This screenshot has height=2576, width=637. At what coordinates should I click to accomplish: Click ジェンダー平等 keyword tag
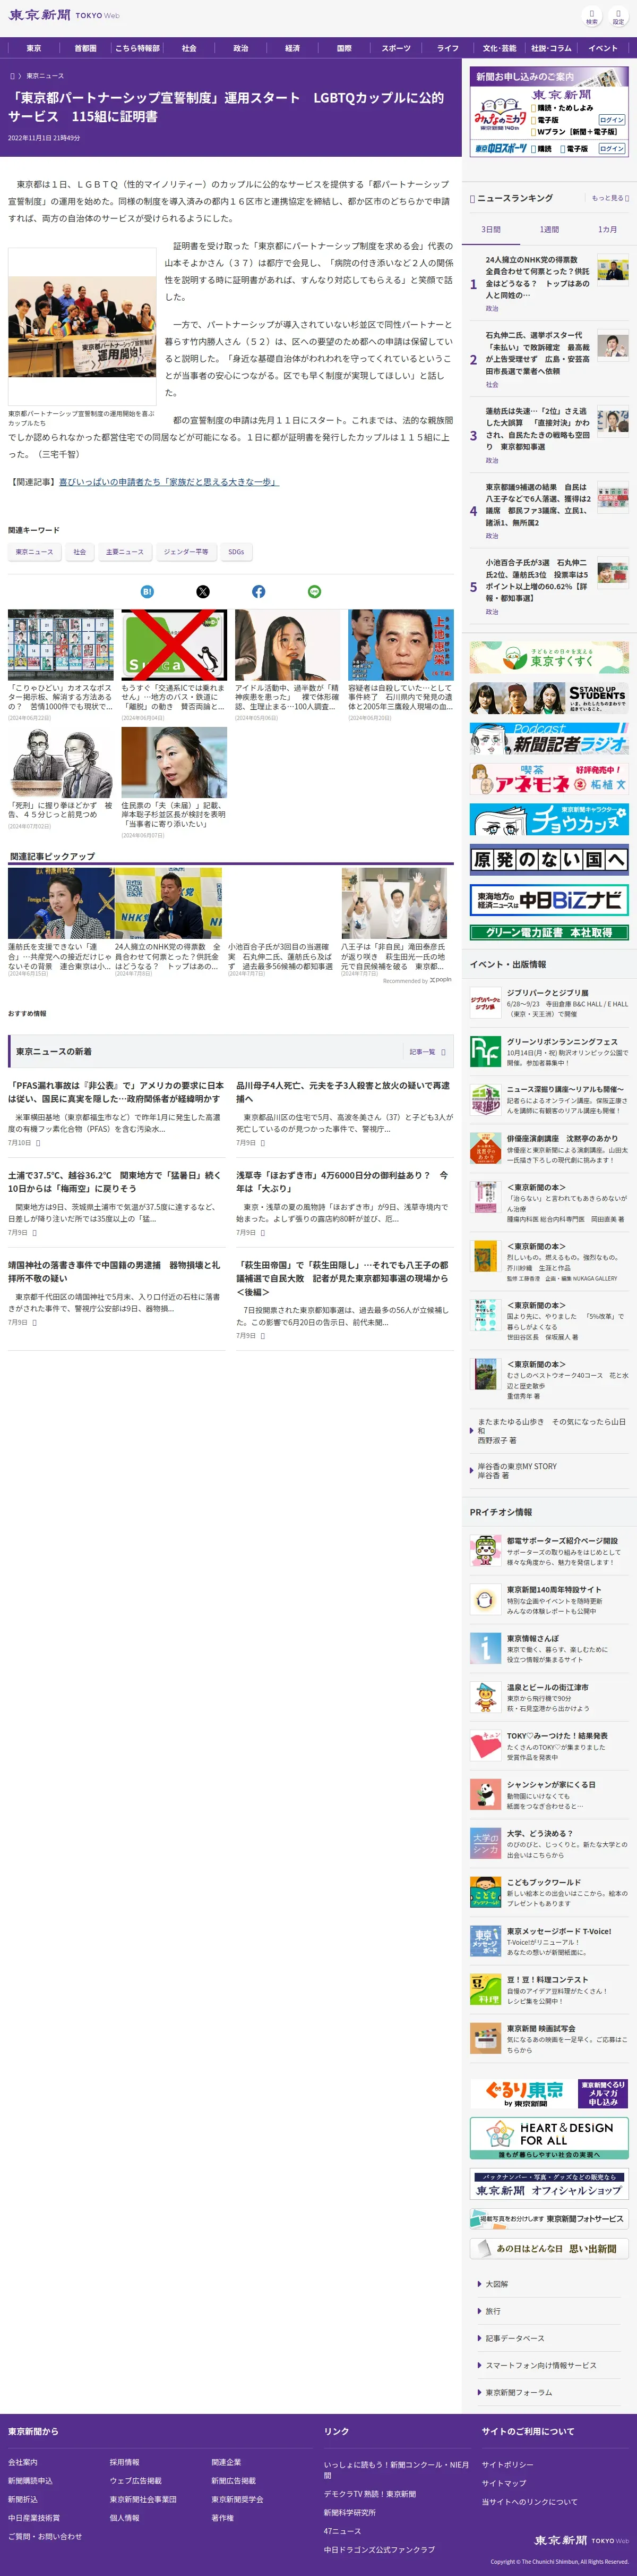pyautogui.click(x=187, y=552)
